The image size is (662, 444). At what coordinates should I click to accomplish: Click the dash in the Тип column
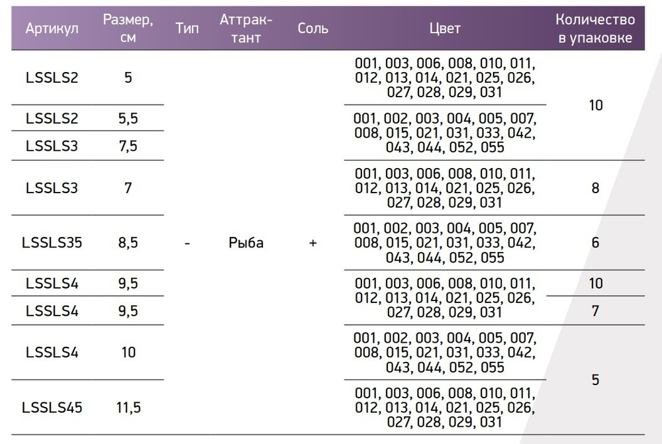point(188,243)
